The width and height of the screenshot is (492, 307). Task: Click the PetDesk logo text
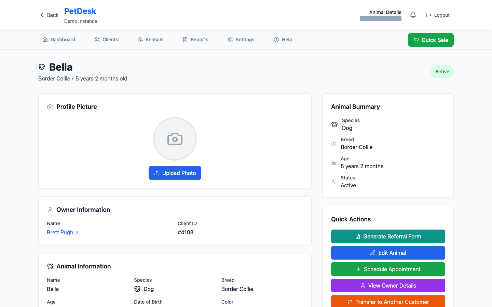(x=80, y=11)
